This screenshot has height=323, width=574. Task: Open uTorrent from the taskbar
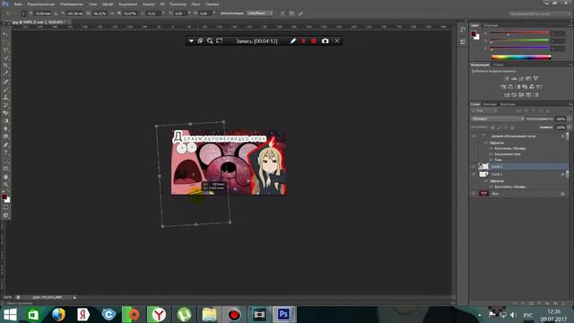click(x=184, y=315)
